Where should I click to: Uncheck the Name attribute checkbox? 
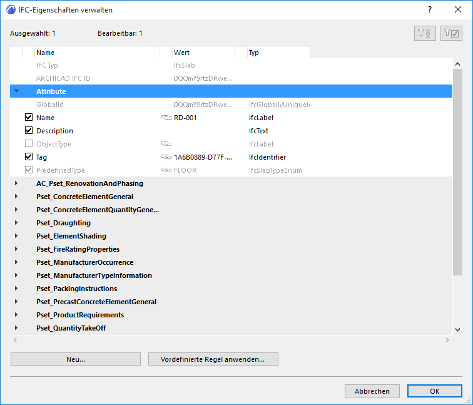29,117
